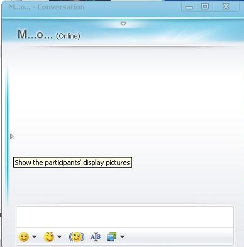Select the wink icon
The width and height of the screenshot is (244, 247).
click(x=49, y=237)
